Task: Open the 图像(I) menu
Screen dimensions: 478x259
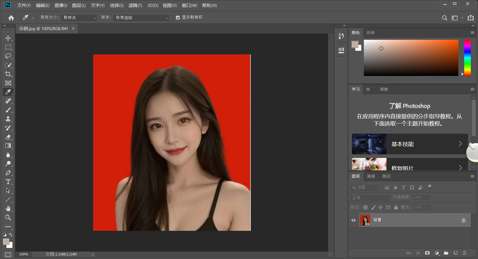Action: [61, 6]
